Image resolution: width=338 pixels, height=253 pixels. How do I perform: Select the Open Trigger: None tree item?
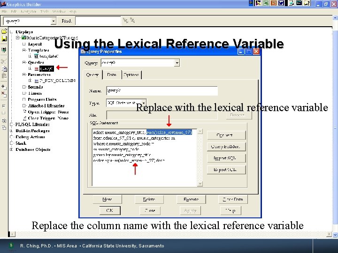(48, 112)
